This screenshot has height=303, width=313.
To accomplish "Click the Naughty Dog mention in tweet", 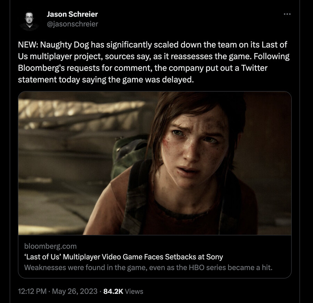I will 64,45.
